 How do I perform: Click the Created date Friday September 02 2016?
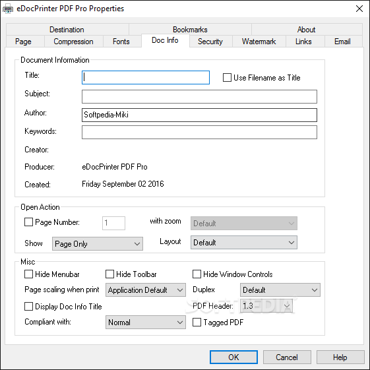(123, 184)
